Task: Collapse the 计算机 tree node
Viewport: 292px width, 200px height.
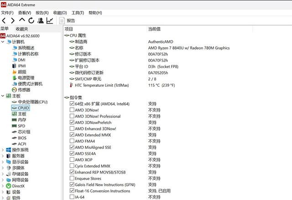Action: (x=3, y=42)
